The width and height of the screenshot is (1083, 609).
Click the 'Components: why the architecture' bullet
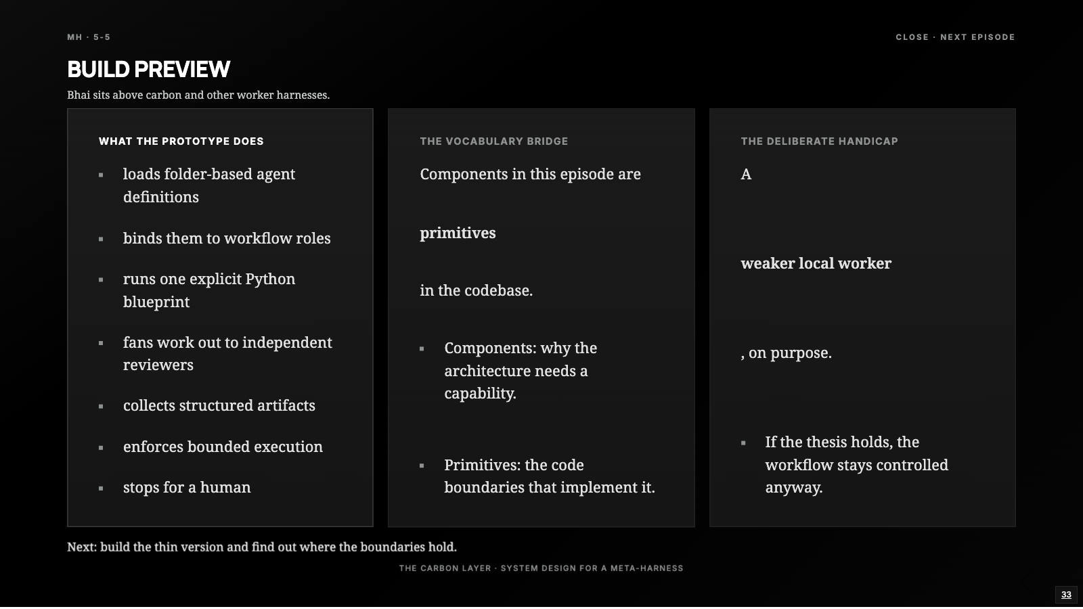coord(521,371)
